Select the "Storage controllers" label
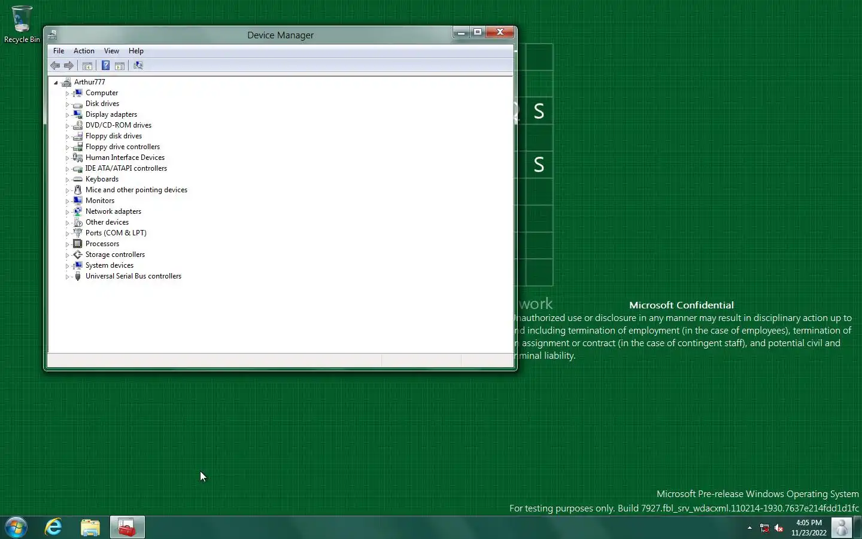Image resolution: width=862 pixels, height=539 pixels. pos(115,255)
